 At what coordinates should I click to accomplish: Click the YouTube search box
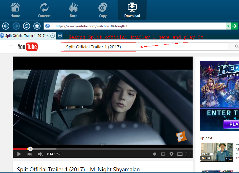pyautogui.click(x=146, y=47)
